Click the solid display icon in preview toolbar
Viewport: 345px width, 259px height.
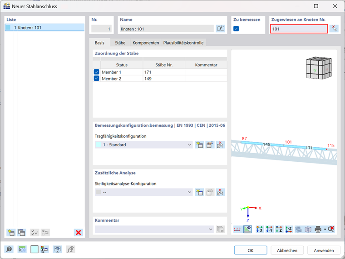(x=298, y=229)
